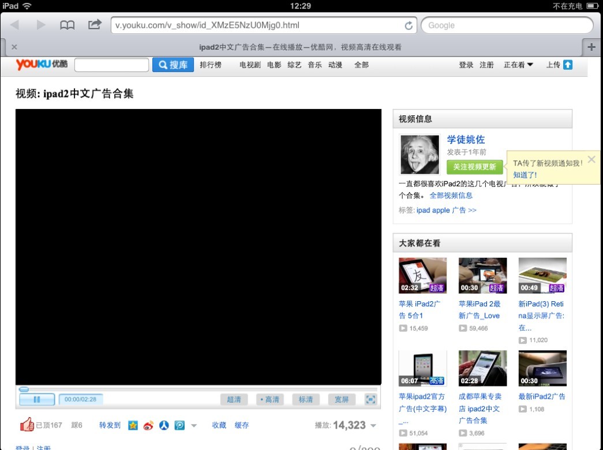
Task: Click the ipad tag link
Action: pos(423,211)
